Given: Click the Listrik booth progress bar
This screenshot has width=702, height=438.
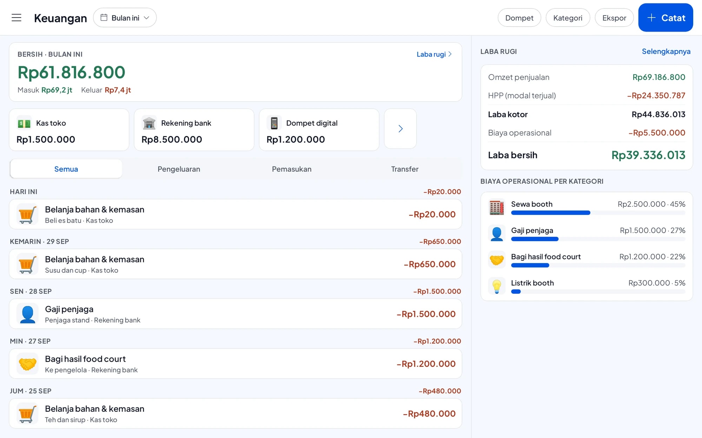Looking at the screenshot, I should coord(598,292).
